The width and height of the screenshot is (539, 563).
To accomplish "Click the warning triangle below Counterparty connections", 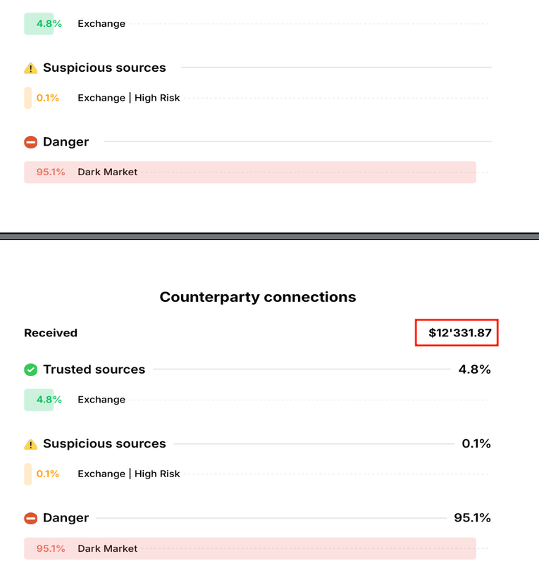I will point(30,444).
